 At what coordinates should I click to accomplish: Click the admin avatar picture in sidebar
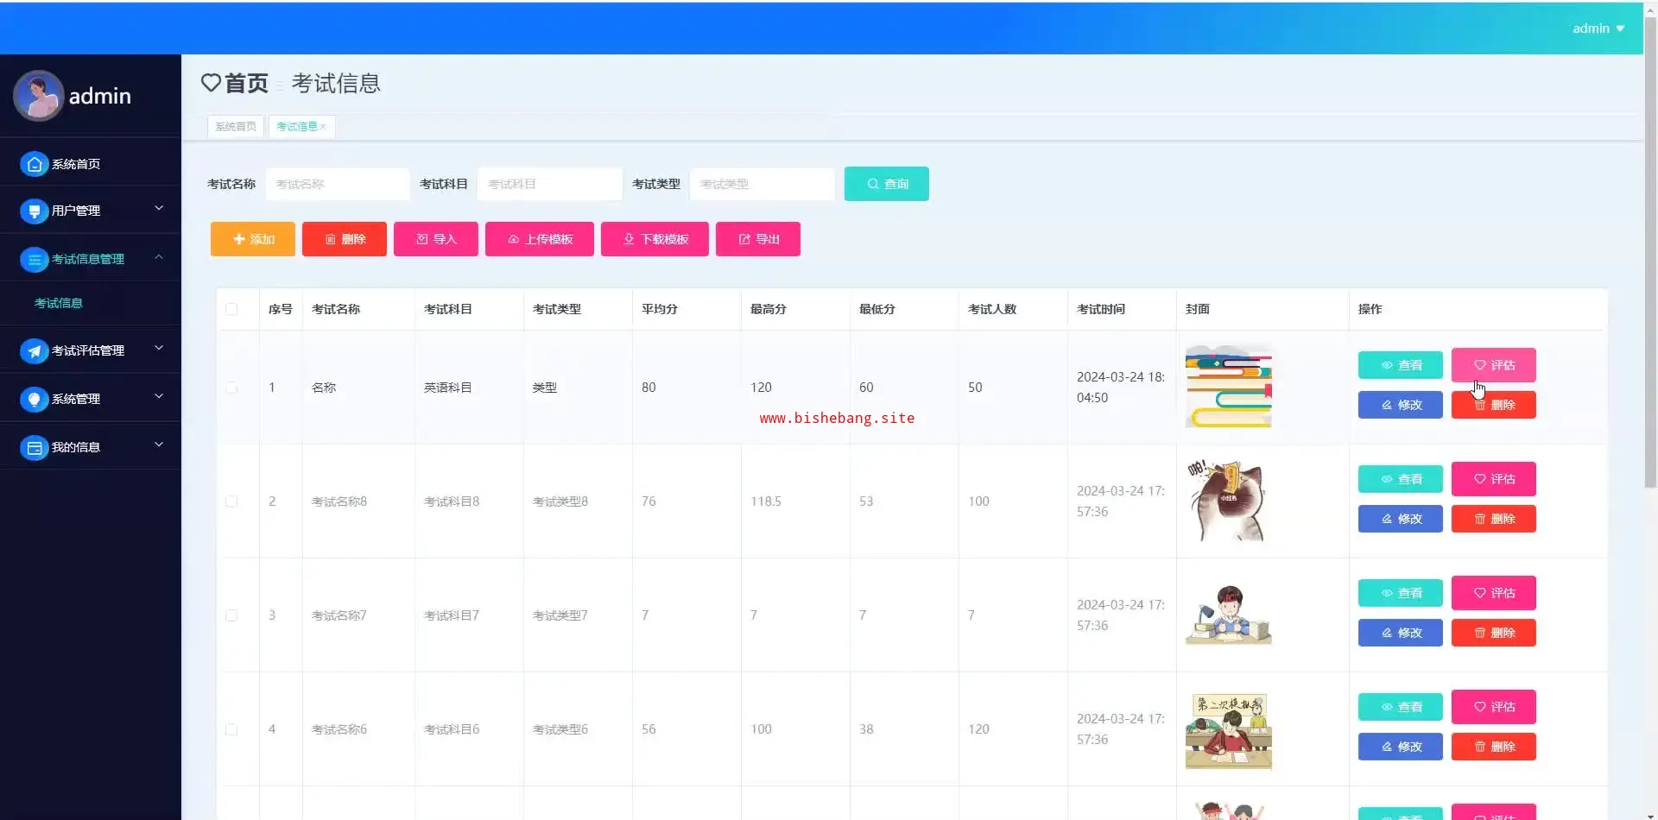[38, 96]
